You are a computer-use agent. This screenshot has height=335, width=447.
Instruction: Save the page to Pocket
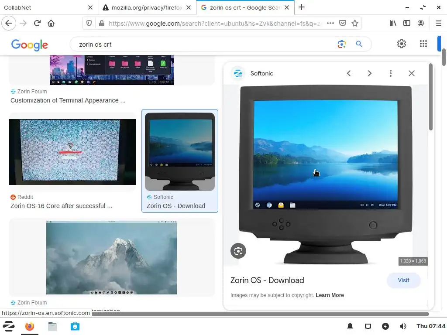(343, 24)
